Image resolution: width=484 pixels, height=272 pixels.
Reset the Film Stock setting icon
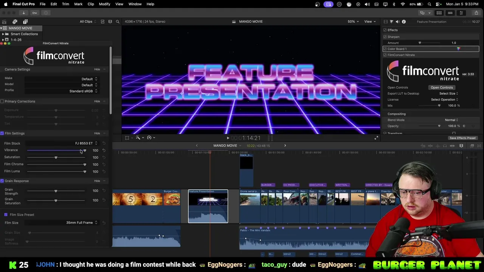tap(104, 143)
